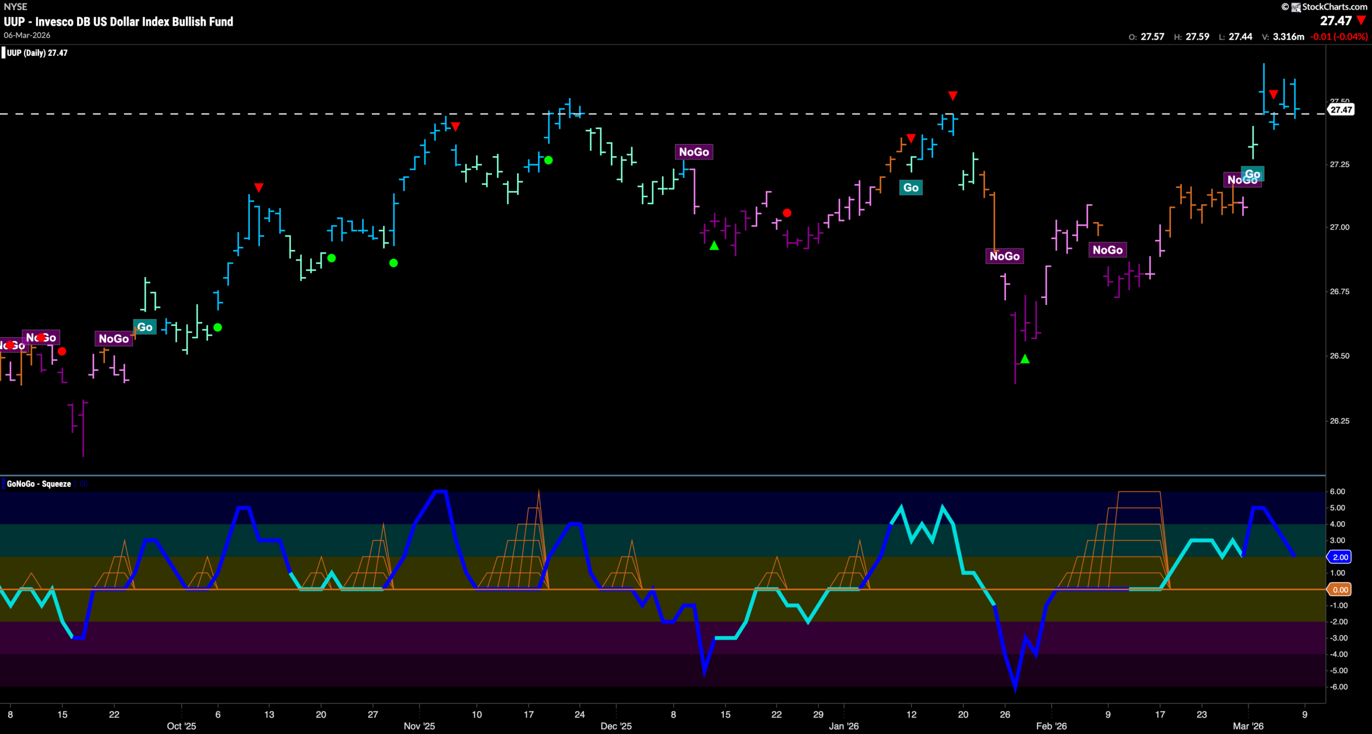Screen dimensions: 1372x734
Task: Click the Feb '26 date axis label
Action: pyautogui.click(x=1052, y=726)
